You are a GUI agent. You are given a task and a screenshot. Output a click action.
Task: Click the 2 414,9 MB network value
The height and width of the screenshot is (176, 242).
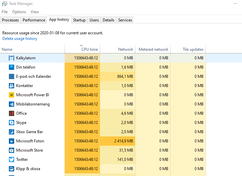(x=123, y=141)
